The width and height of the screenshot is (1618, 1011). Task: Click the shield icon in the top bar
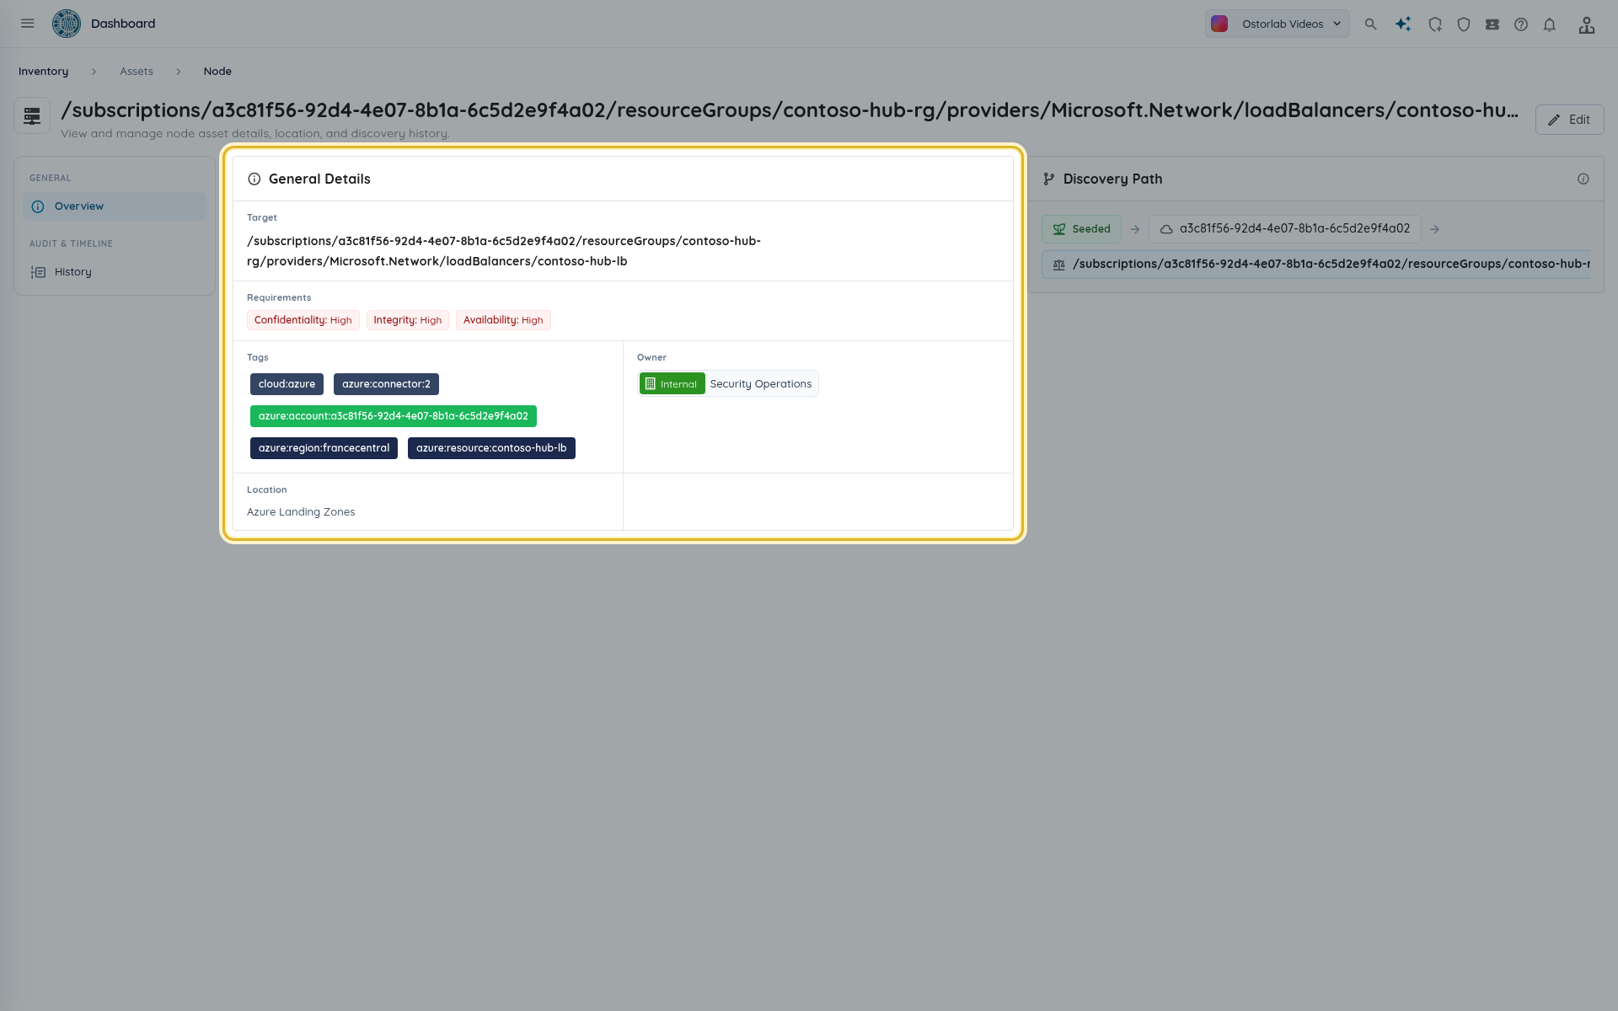point(1464,24)
